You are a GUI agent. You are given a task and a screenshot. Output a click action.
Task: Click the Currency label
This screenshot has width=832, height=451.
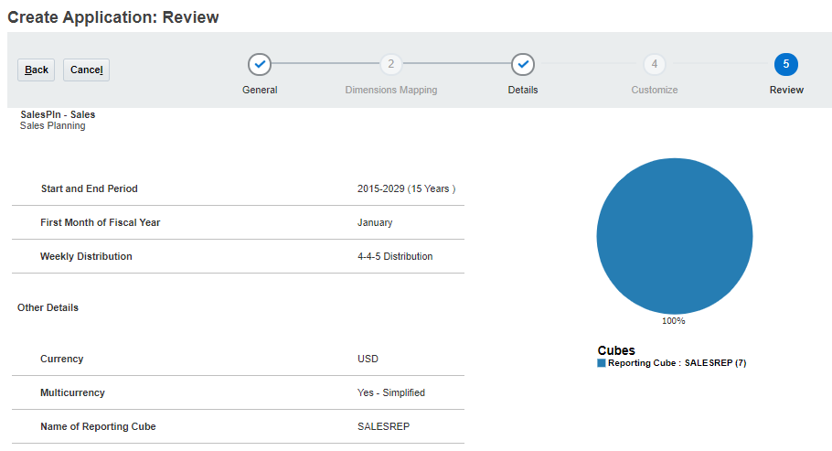pyautogui.click(x=61, y=360)
